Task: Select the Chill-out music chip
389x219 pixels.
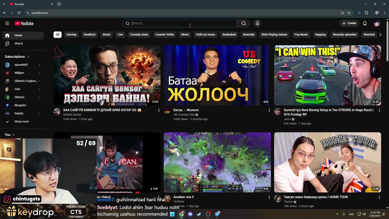Action: click(205, 34)
